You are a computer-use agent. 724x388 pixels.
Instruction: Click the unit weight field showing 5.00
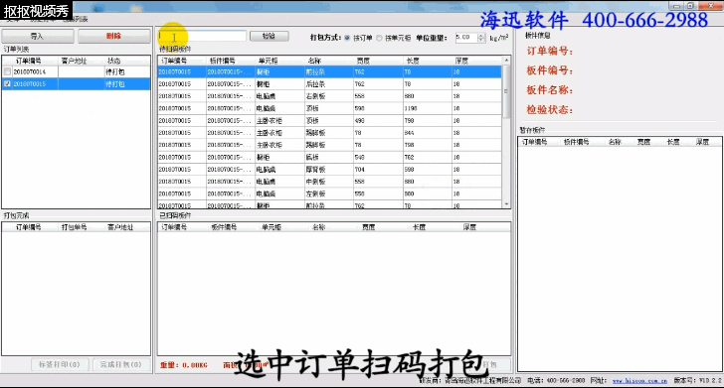pyautogui.click(x=465, y=38)
